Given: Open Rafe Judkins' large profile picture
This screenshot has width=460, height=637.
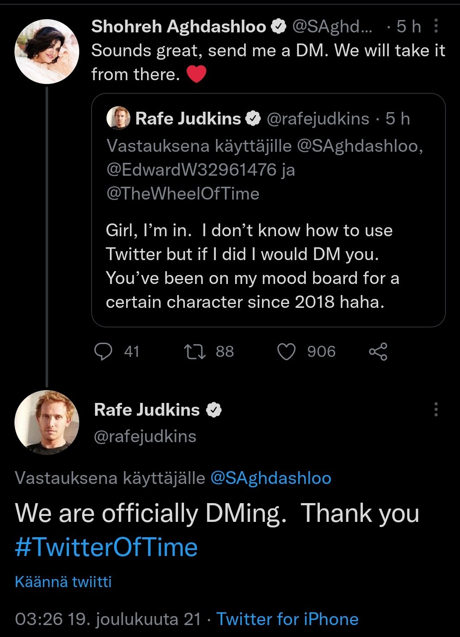Looking at the screenshot, I should tap(47, 422).
